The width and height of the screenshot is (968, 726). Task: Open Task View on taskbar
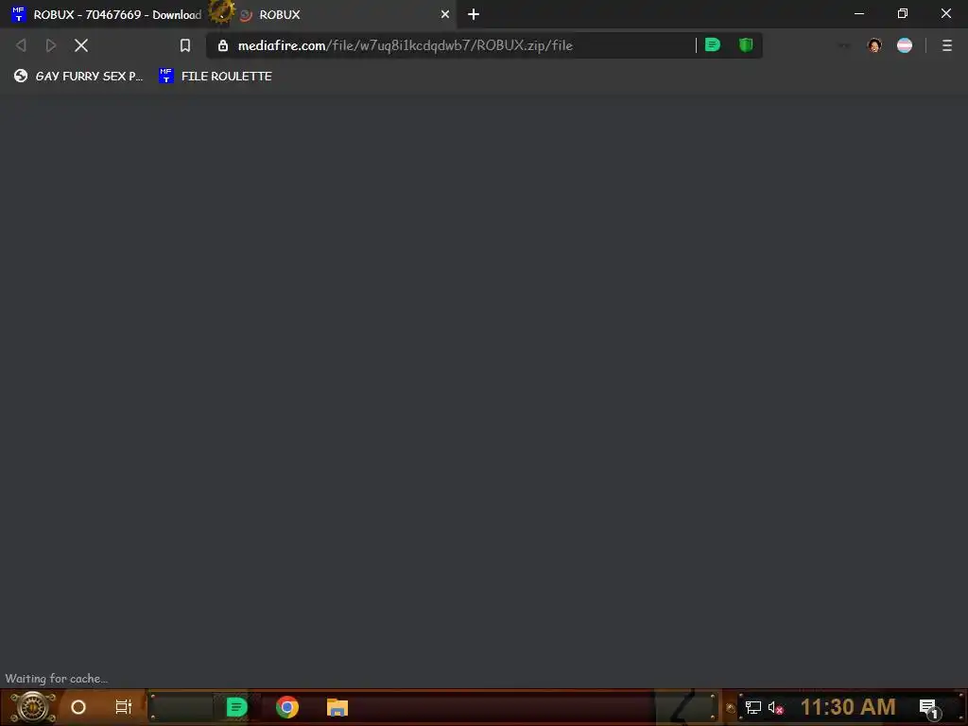(x=124, y=707)
